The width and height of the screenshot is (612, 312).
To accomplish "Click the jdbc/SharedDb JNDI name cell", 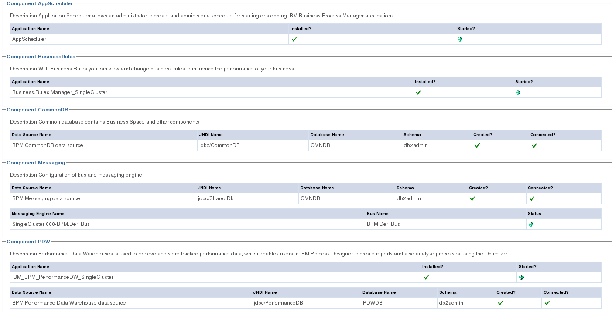I will click(x=247, y=198).
